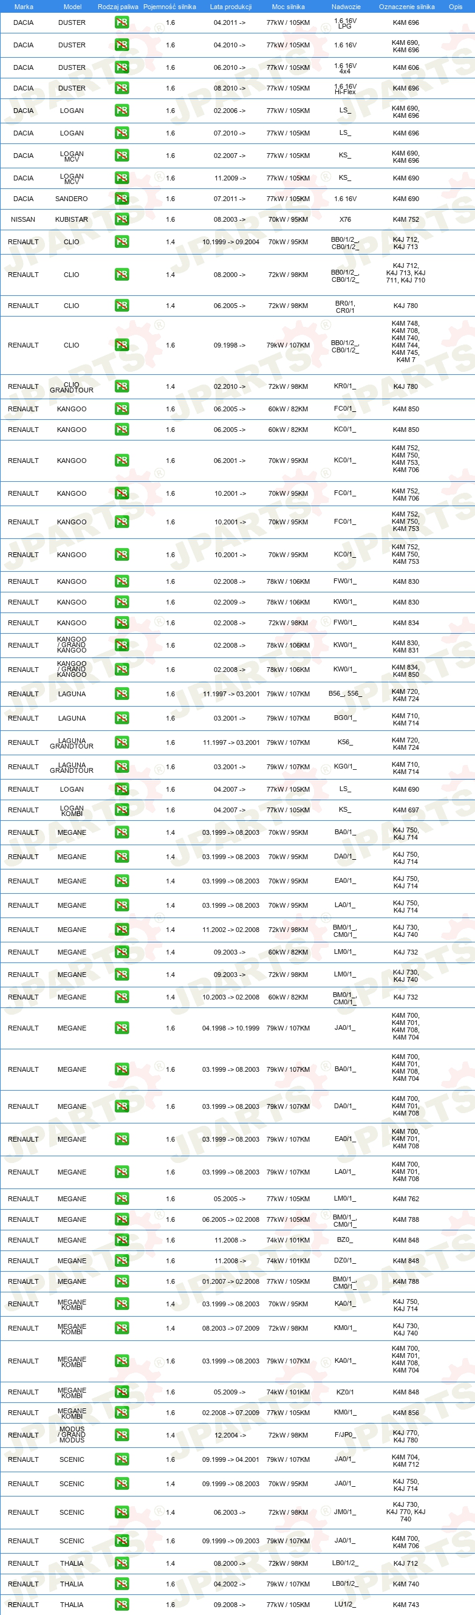Click fuel icon in Laguna Grandtour KG0/1_ row
This screenshot has width=475, height=1615.
121,767
